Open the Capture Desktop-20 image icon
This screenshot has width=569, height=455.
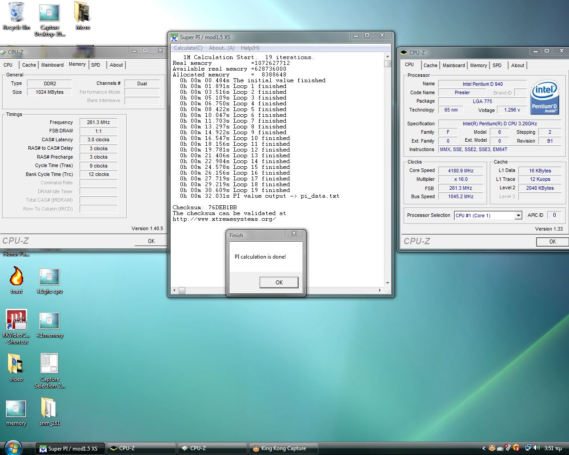[49, 19]
